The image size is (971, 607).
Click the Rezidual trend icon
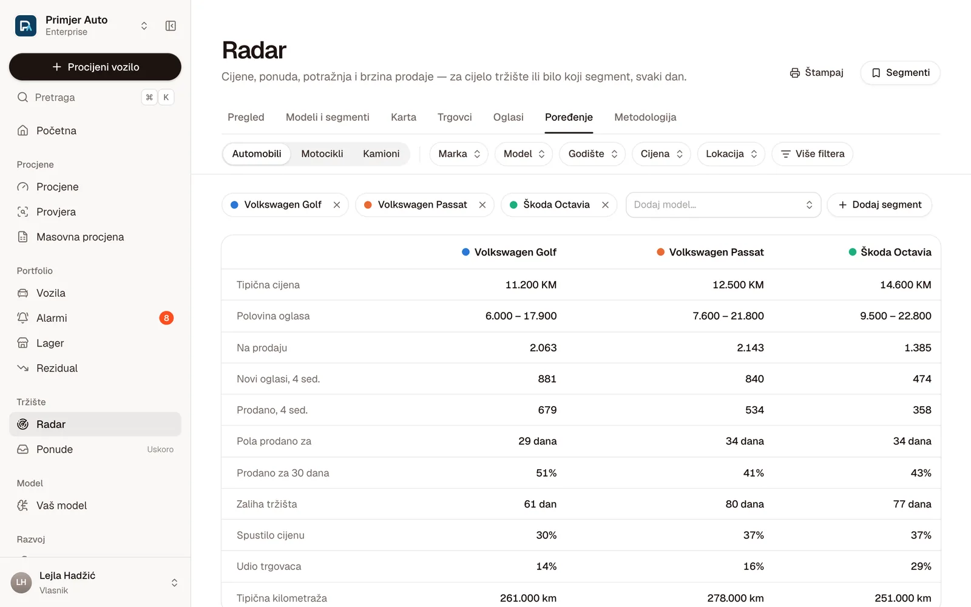click(22, 368)
